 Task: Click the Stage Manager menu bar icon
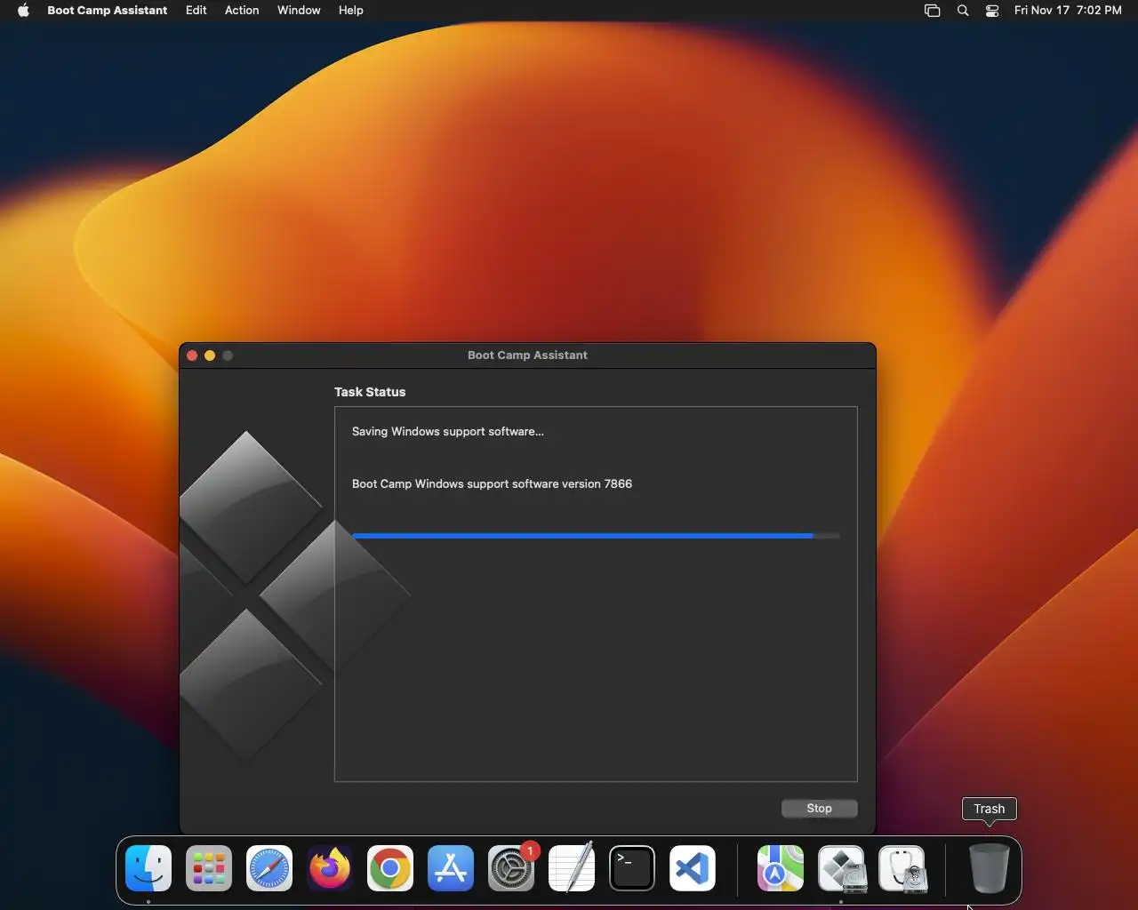[932, 11]
